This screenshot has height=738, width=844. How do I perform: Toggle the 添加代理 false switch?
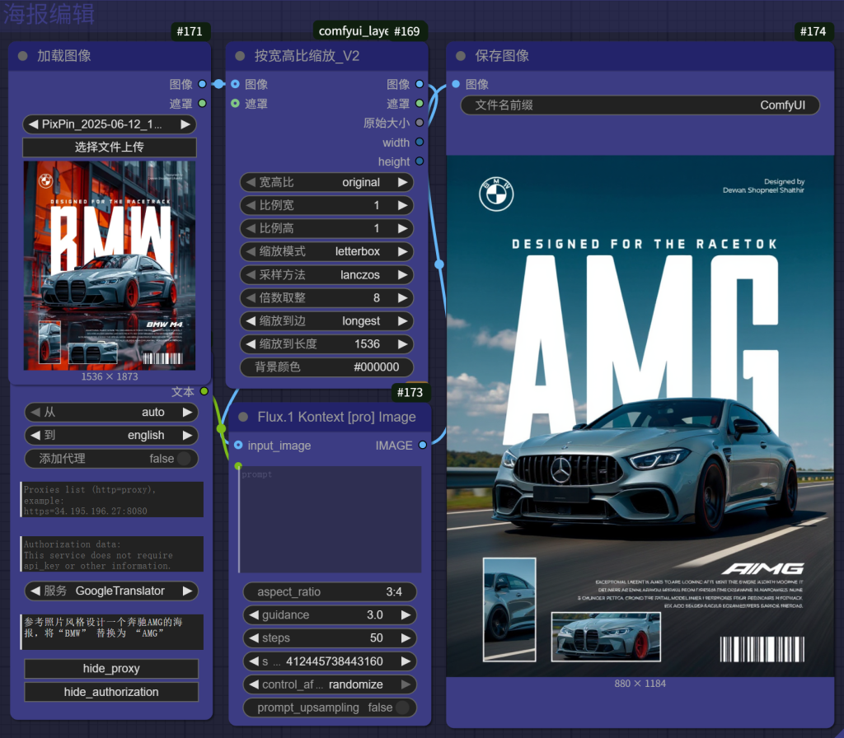pyautogui.click(x=183, y=459)
